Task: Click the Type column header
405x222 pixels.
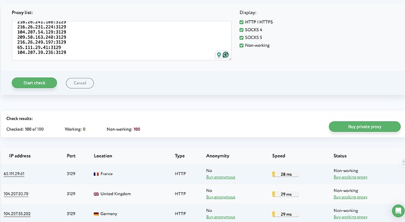Action: pos(180,156)
